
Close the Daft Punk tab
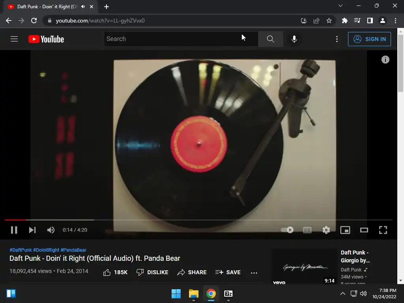tap(92, 7)
